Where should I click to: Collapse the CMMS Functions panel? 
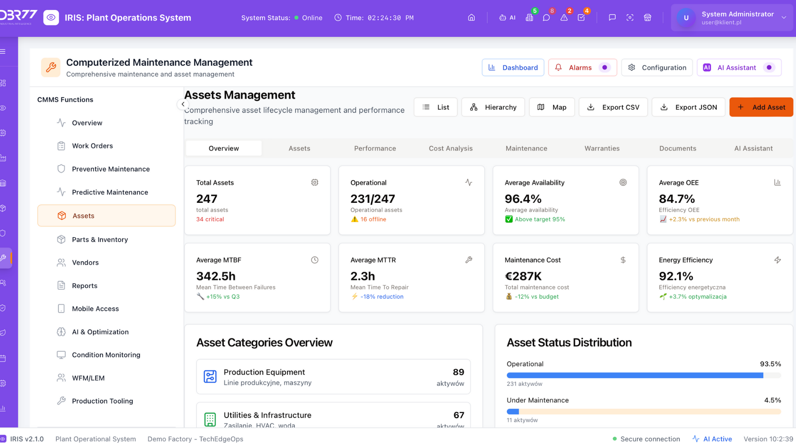click(183, 104)
